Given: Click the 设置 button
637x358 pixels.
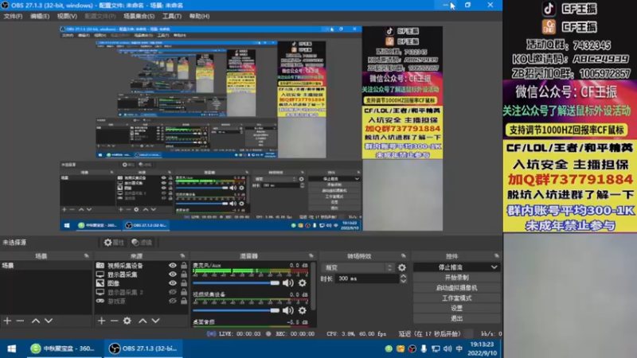Looking at the screenshot, I should tap(456, 308).
